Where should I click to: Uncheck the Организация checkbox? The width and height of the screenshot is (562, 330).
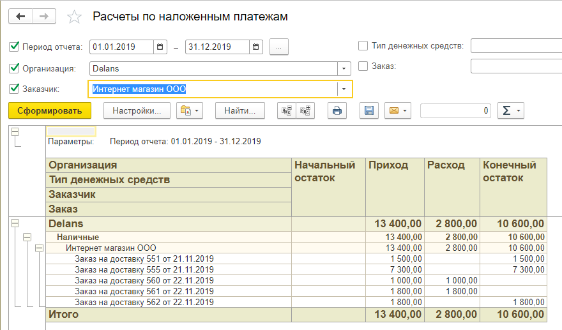[14, 68]
